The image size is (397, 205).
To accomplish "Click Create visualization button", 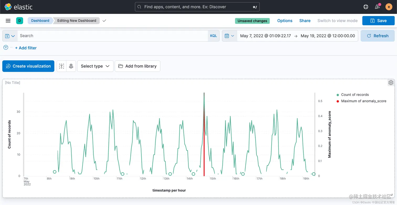I will point(28,66).
